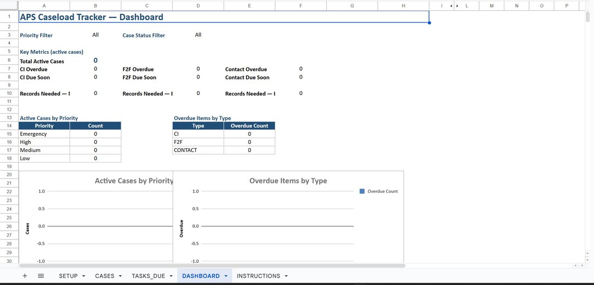The image size is (594, 285).
Task: Click the Case Status Filter label
Action: pyautogui.click(x=144, y=36)
